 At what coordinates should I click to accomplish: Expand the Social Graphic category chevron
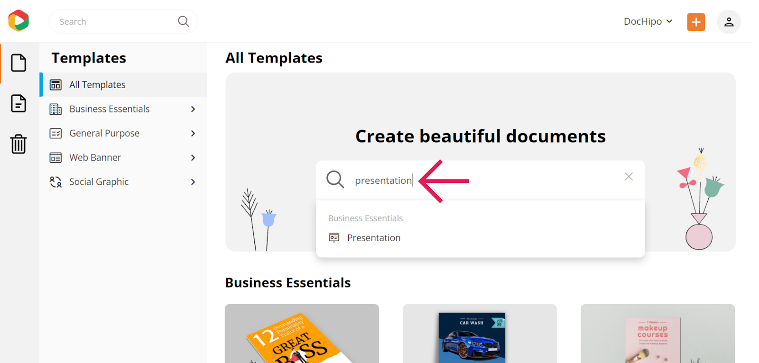[x=193, y=182]
